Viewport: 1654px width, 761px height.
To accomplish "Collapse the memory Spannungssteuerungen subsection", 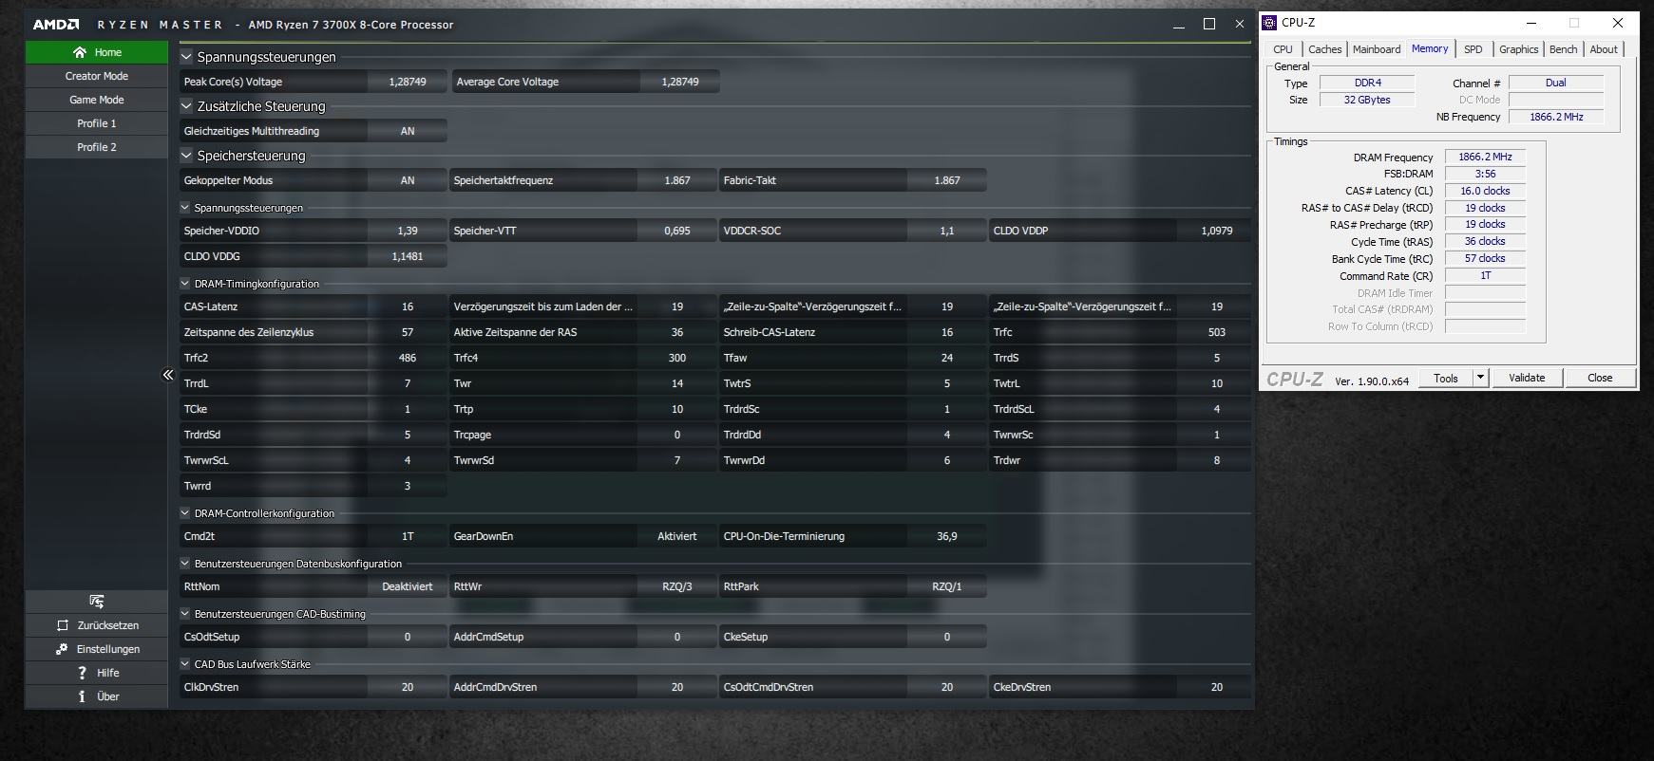I will [185, 208].
